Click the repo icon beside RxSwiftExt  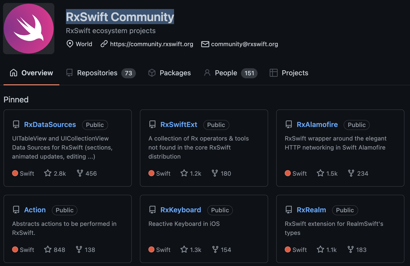pyautogui.click(x=152, y=124)
